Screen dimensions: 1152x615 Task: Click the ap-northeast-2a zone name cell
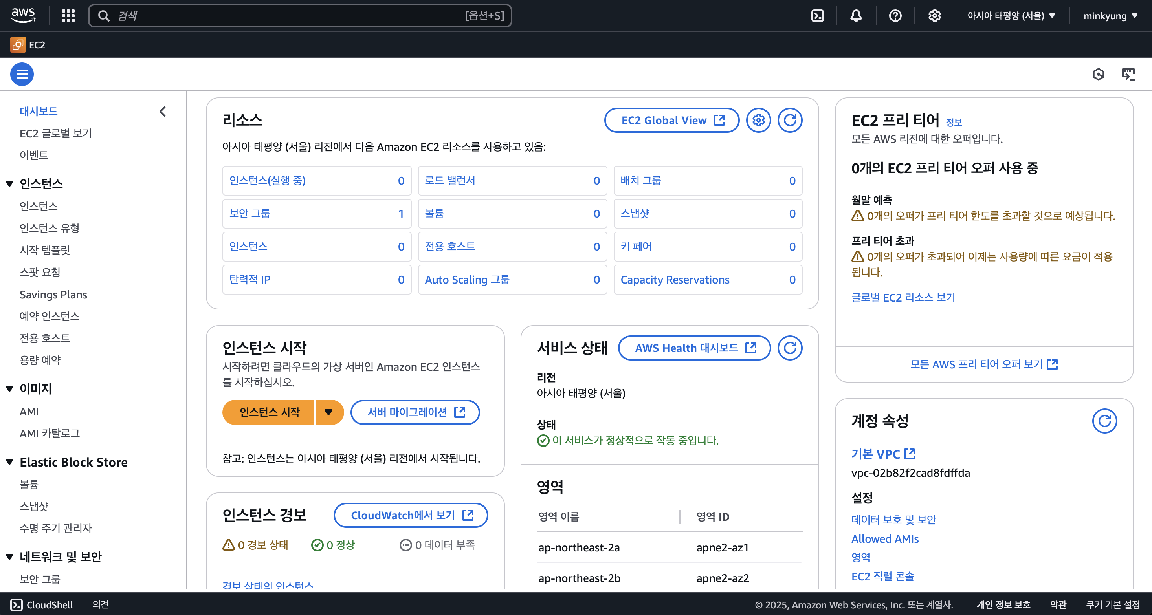579,547
